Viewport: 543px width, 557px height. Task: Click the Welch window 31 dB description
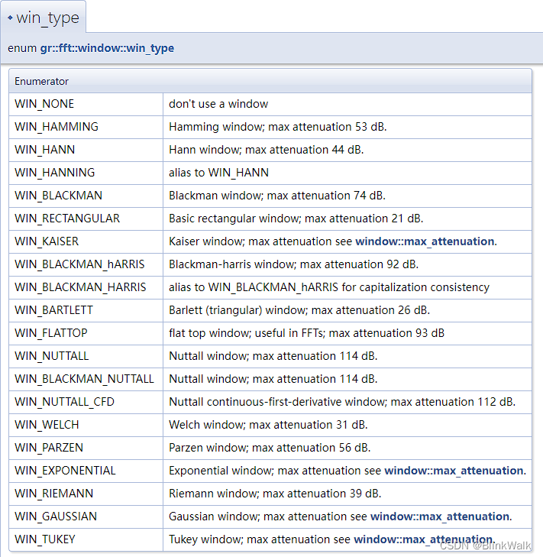click(268, 425)
